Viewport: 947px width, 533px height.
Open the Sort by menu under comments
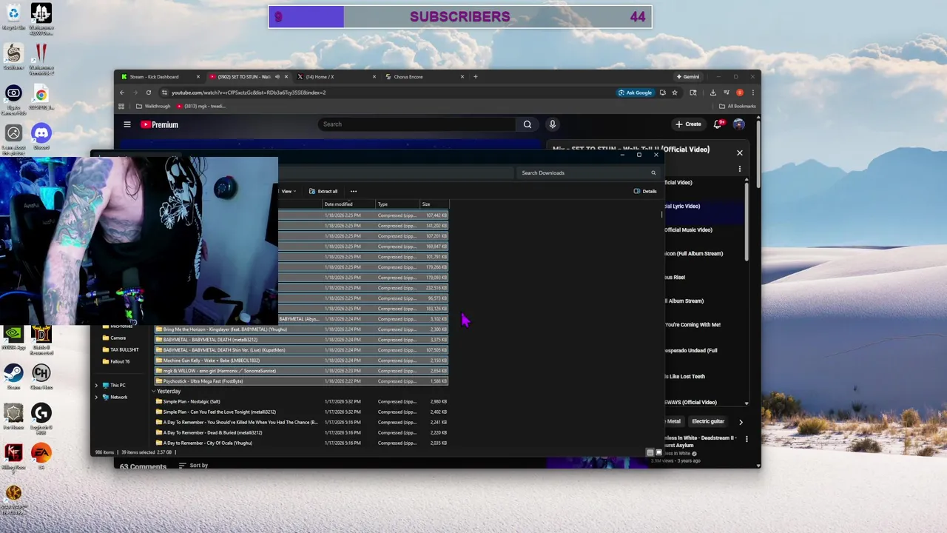click(x=193, y=466)
